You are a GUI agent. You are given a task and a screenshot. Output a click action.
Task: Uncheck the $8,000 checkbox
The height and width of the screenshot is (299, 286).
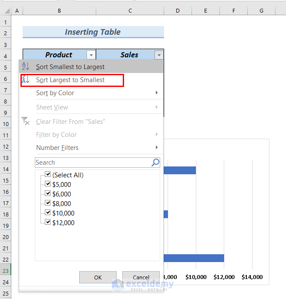click(47, 203)
